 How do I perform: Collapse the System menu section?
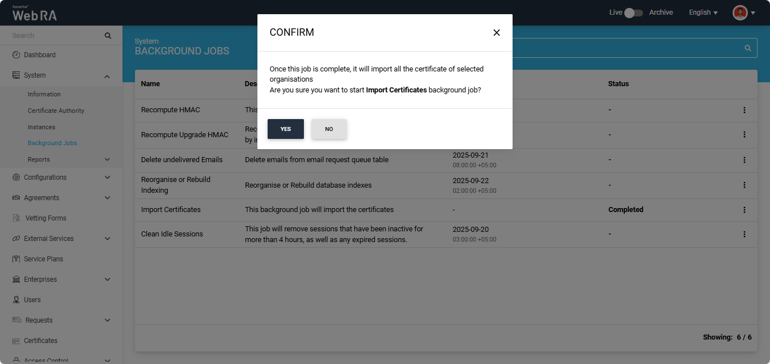107,76
